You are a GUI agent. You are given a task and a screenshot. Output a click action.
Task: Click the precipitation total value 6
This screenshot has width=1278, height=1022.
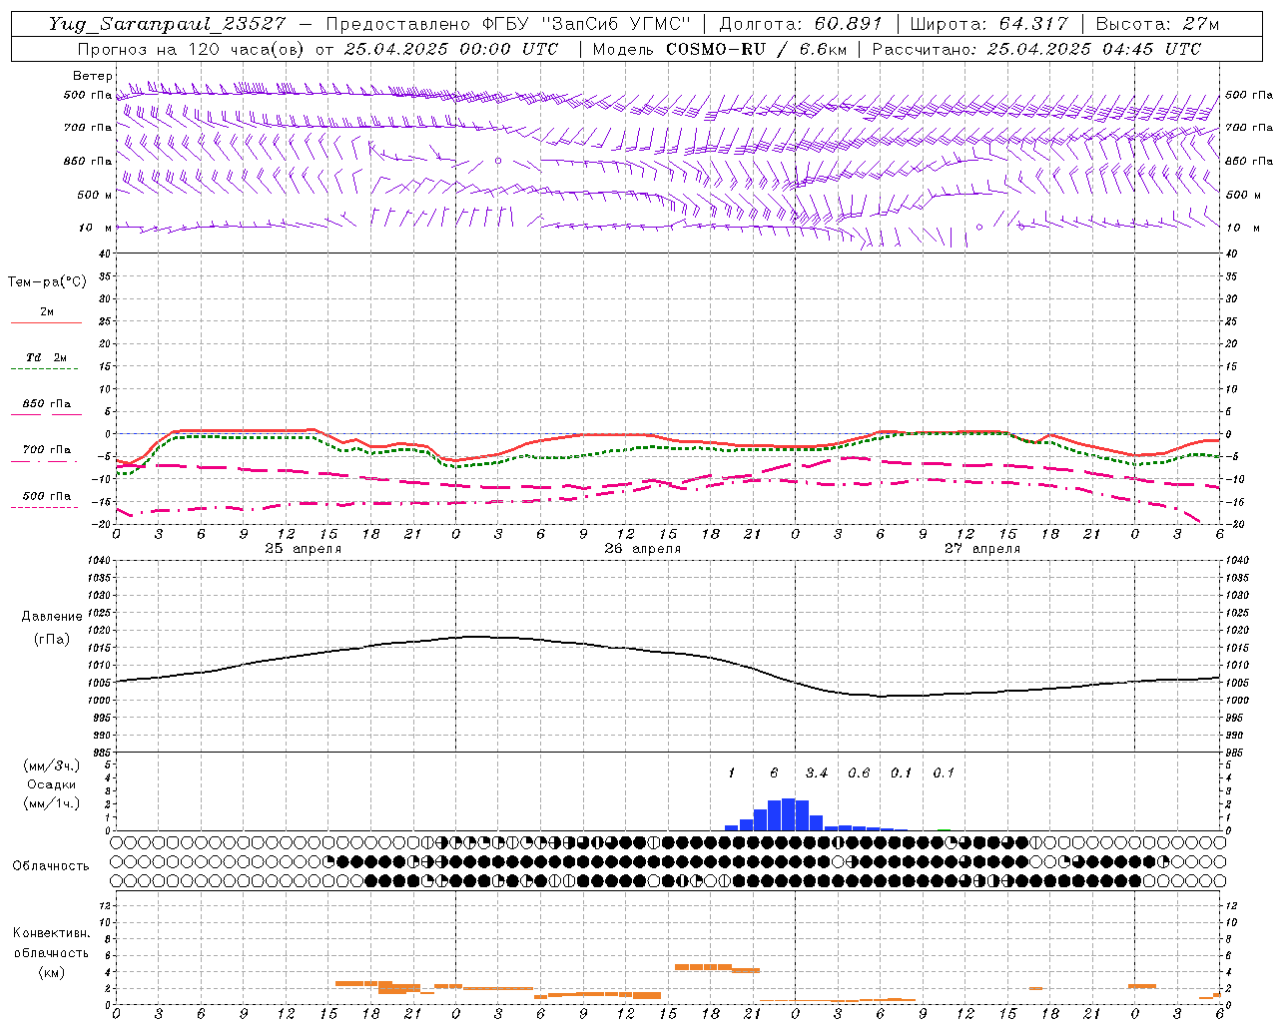(774, 772)
